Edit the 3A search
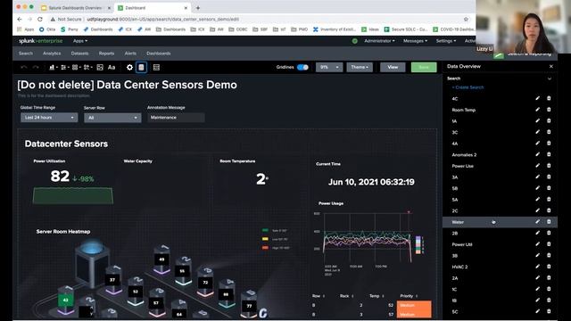Viewport: 571px width, 321px height. point(537,177)
